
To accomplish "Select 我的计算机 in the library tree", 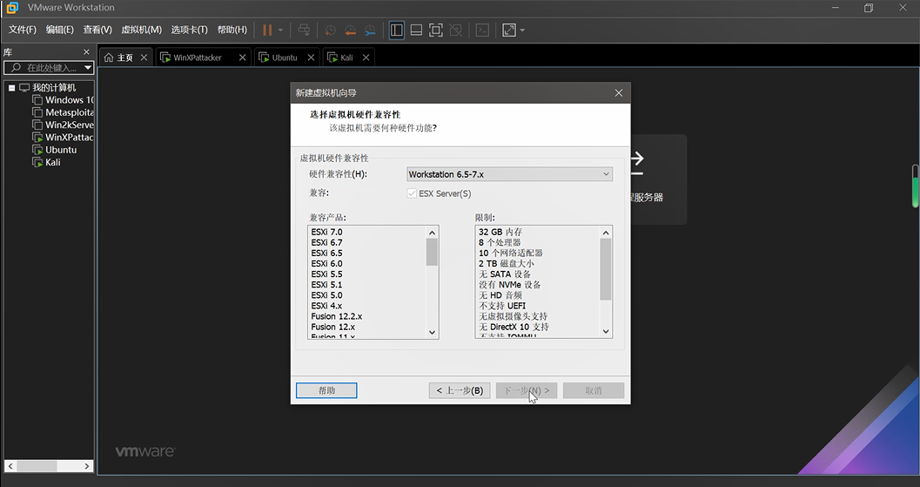I will tap(53, 87).
